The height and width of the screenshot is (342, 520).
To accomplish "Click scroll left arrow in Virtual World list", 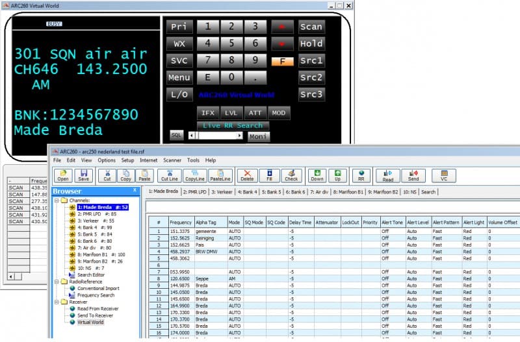I will [11, 276].
